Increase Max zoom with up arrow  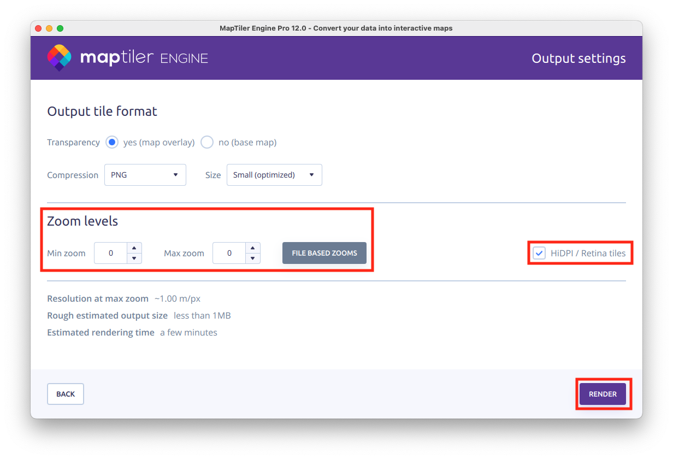pos(252,248)
